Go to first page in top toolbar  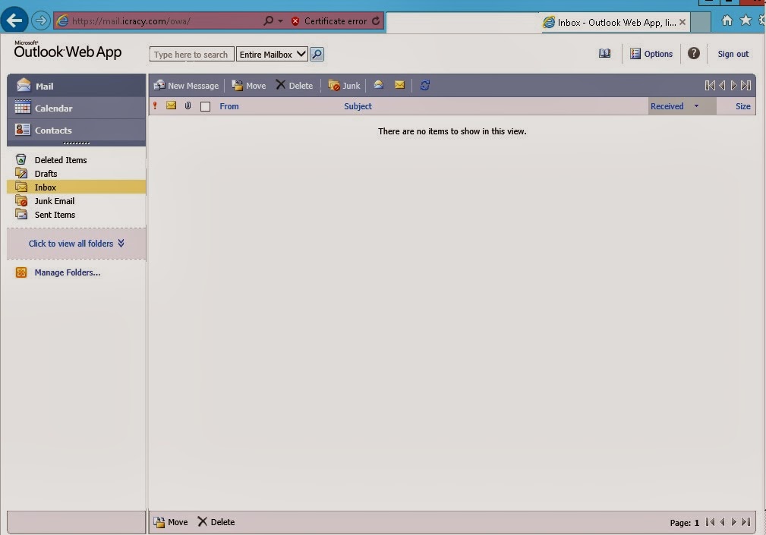tap(710, 86)
